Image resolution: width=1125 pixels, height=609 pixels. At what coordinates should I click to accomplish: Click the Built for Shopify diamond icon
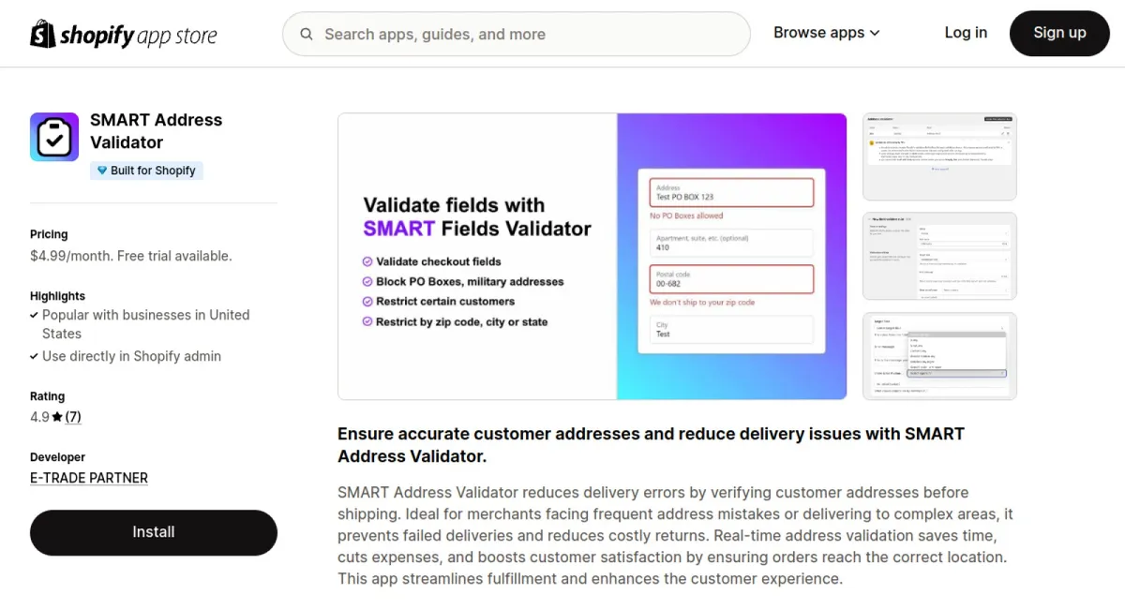102,171
